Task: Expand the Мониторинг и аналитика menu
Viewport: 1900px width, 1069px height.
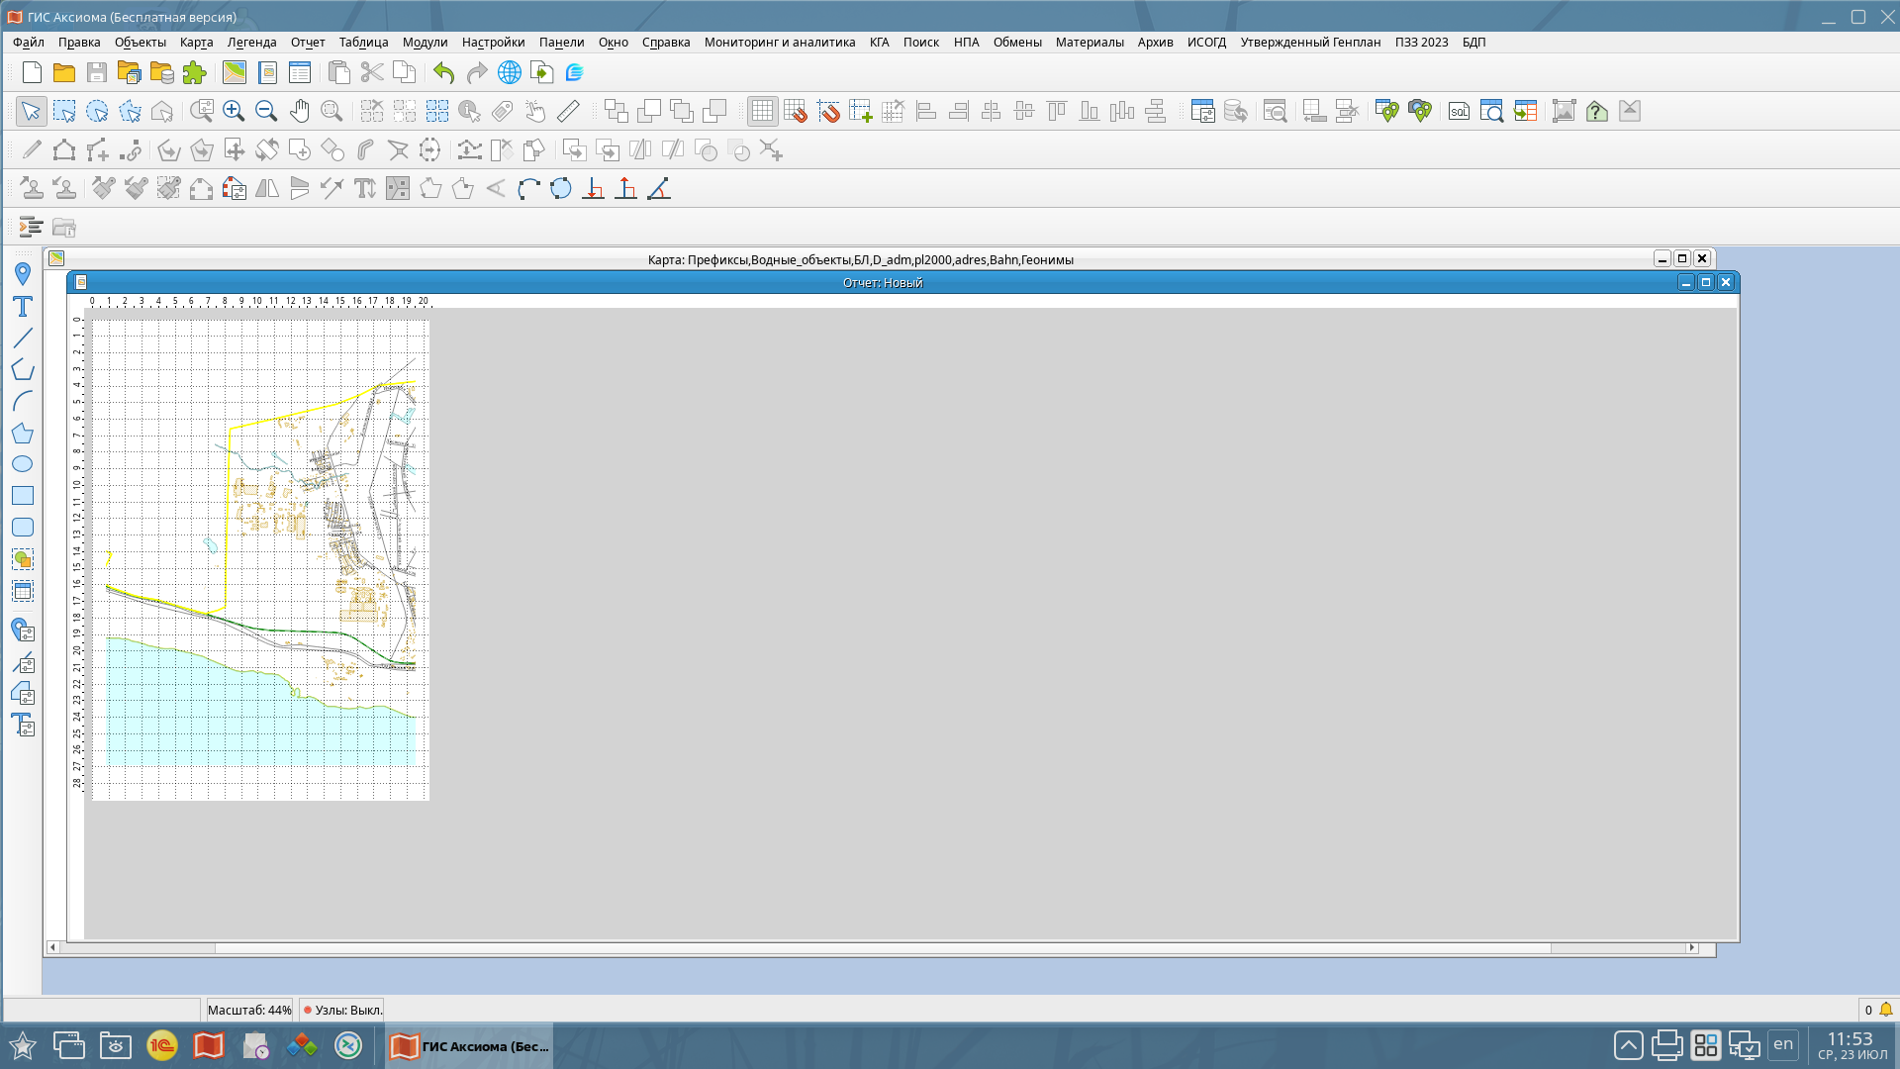Action: tap(779, 42)
